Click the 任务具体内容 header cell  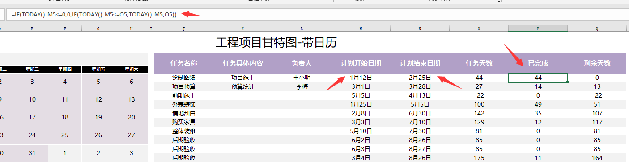coord(243,63)
